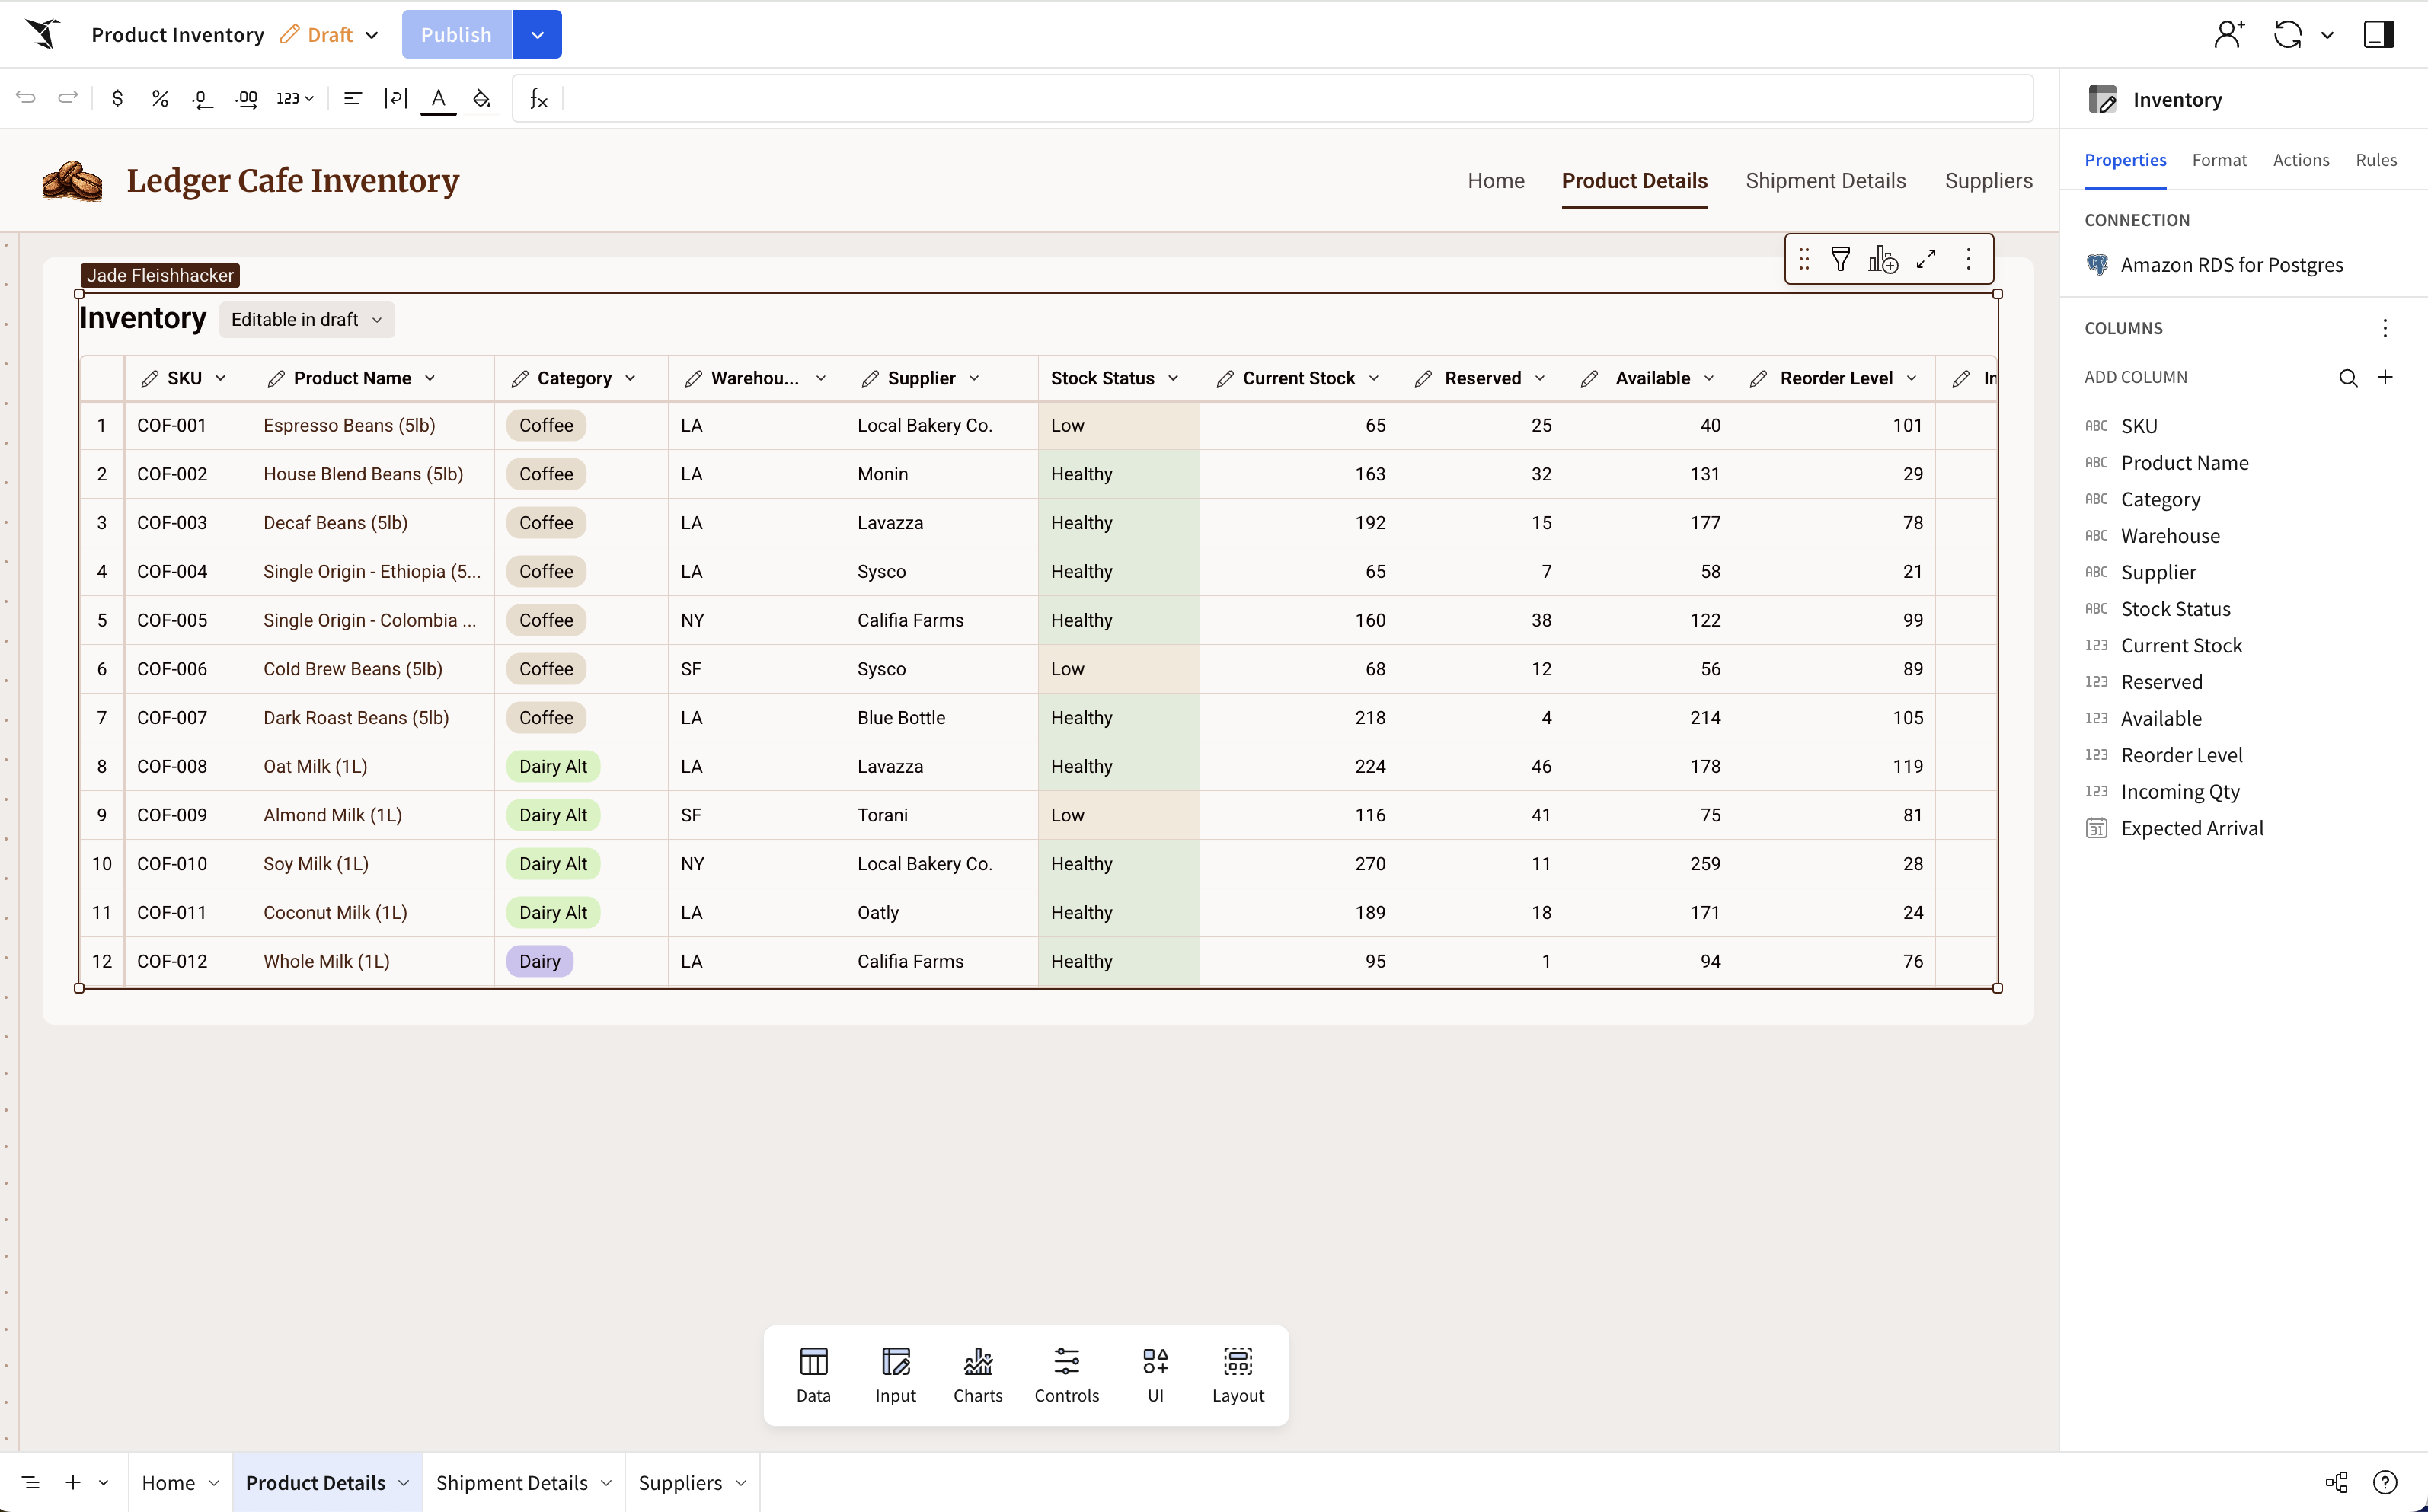
Task: Click the fill color bucket icon
Action: pyautogui.click(x=482, y=98)
